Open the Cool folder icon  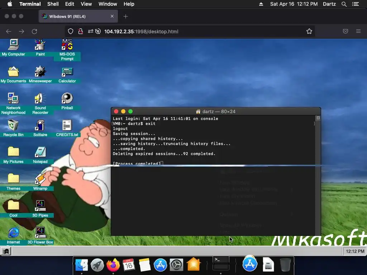point(13,206)
